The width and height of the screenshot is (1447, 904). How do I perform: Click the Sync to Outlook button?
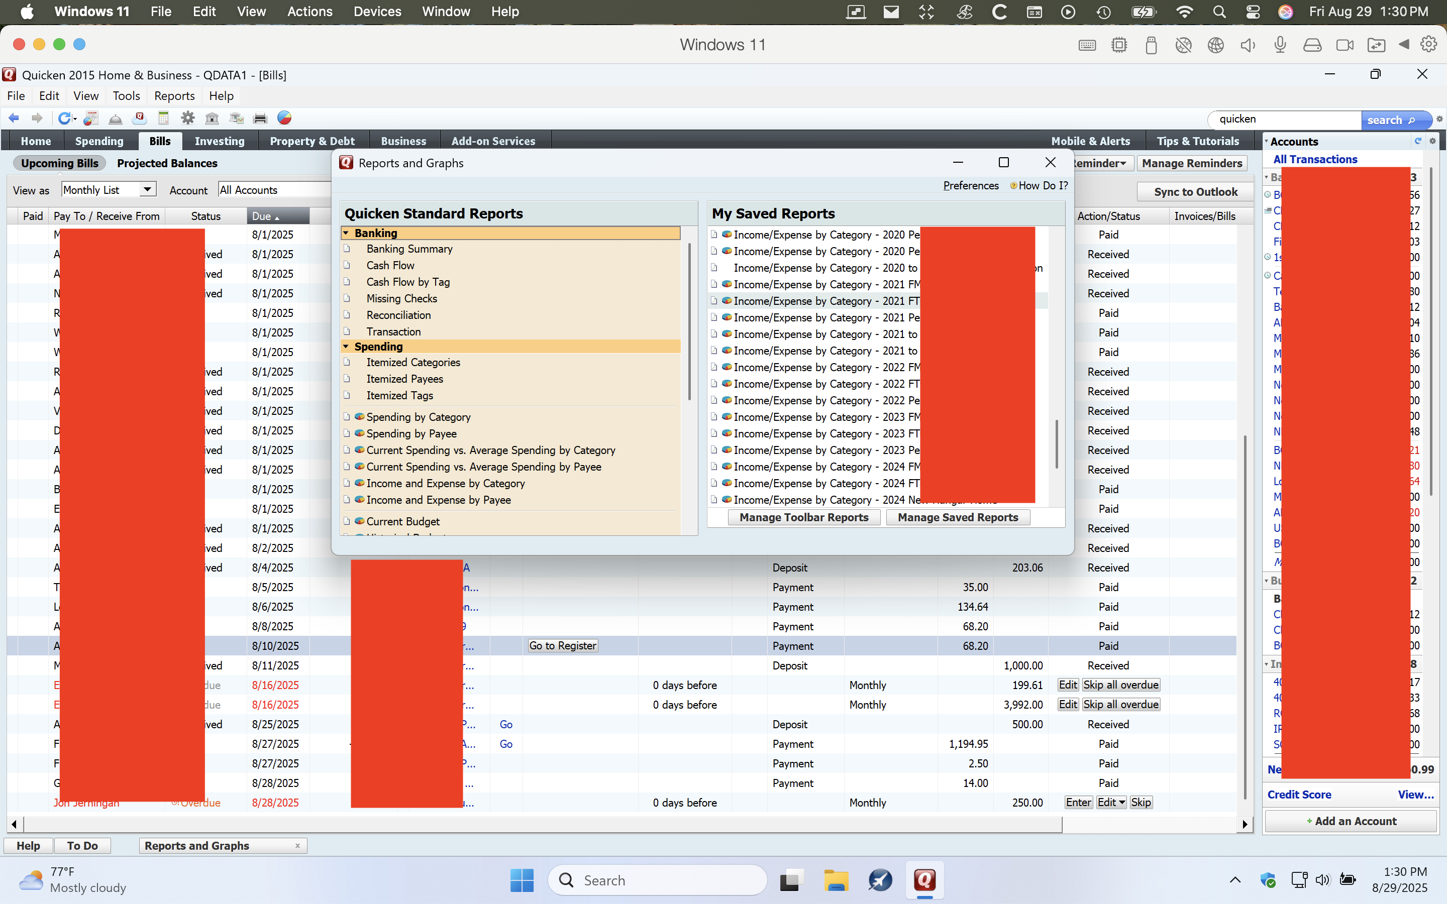[x=1195, y=192]
